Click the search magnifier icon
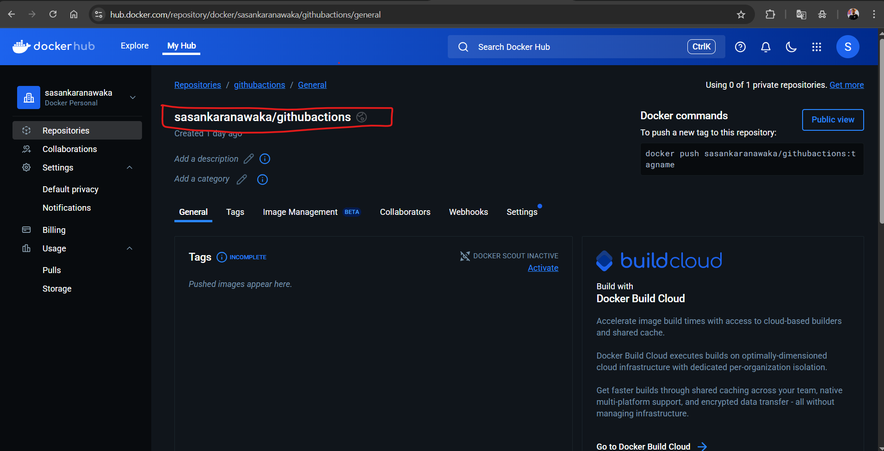Image resolution: width=884 pixels, height=451 pixels. pos(463,47)
